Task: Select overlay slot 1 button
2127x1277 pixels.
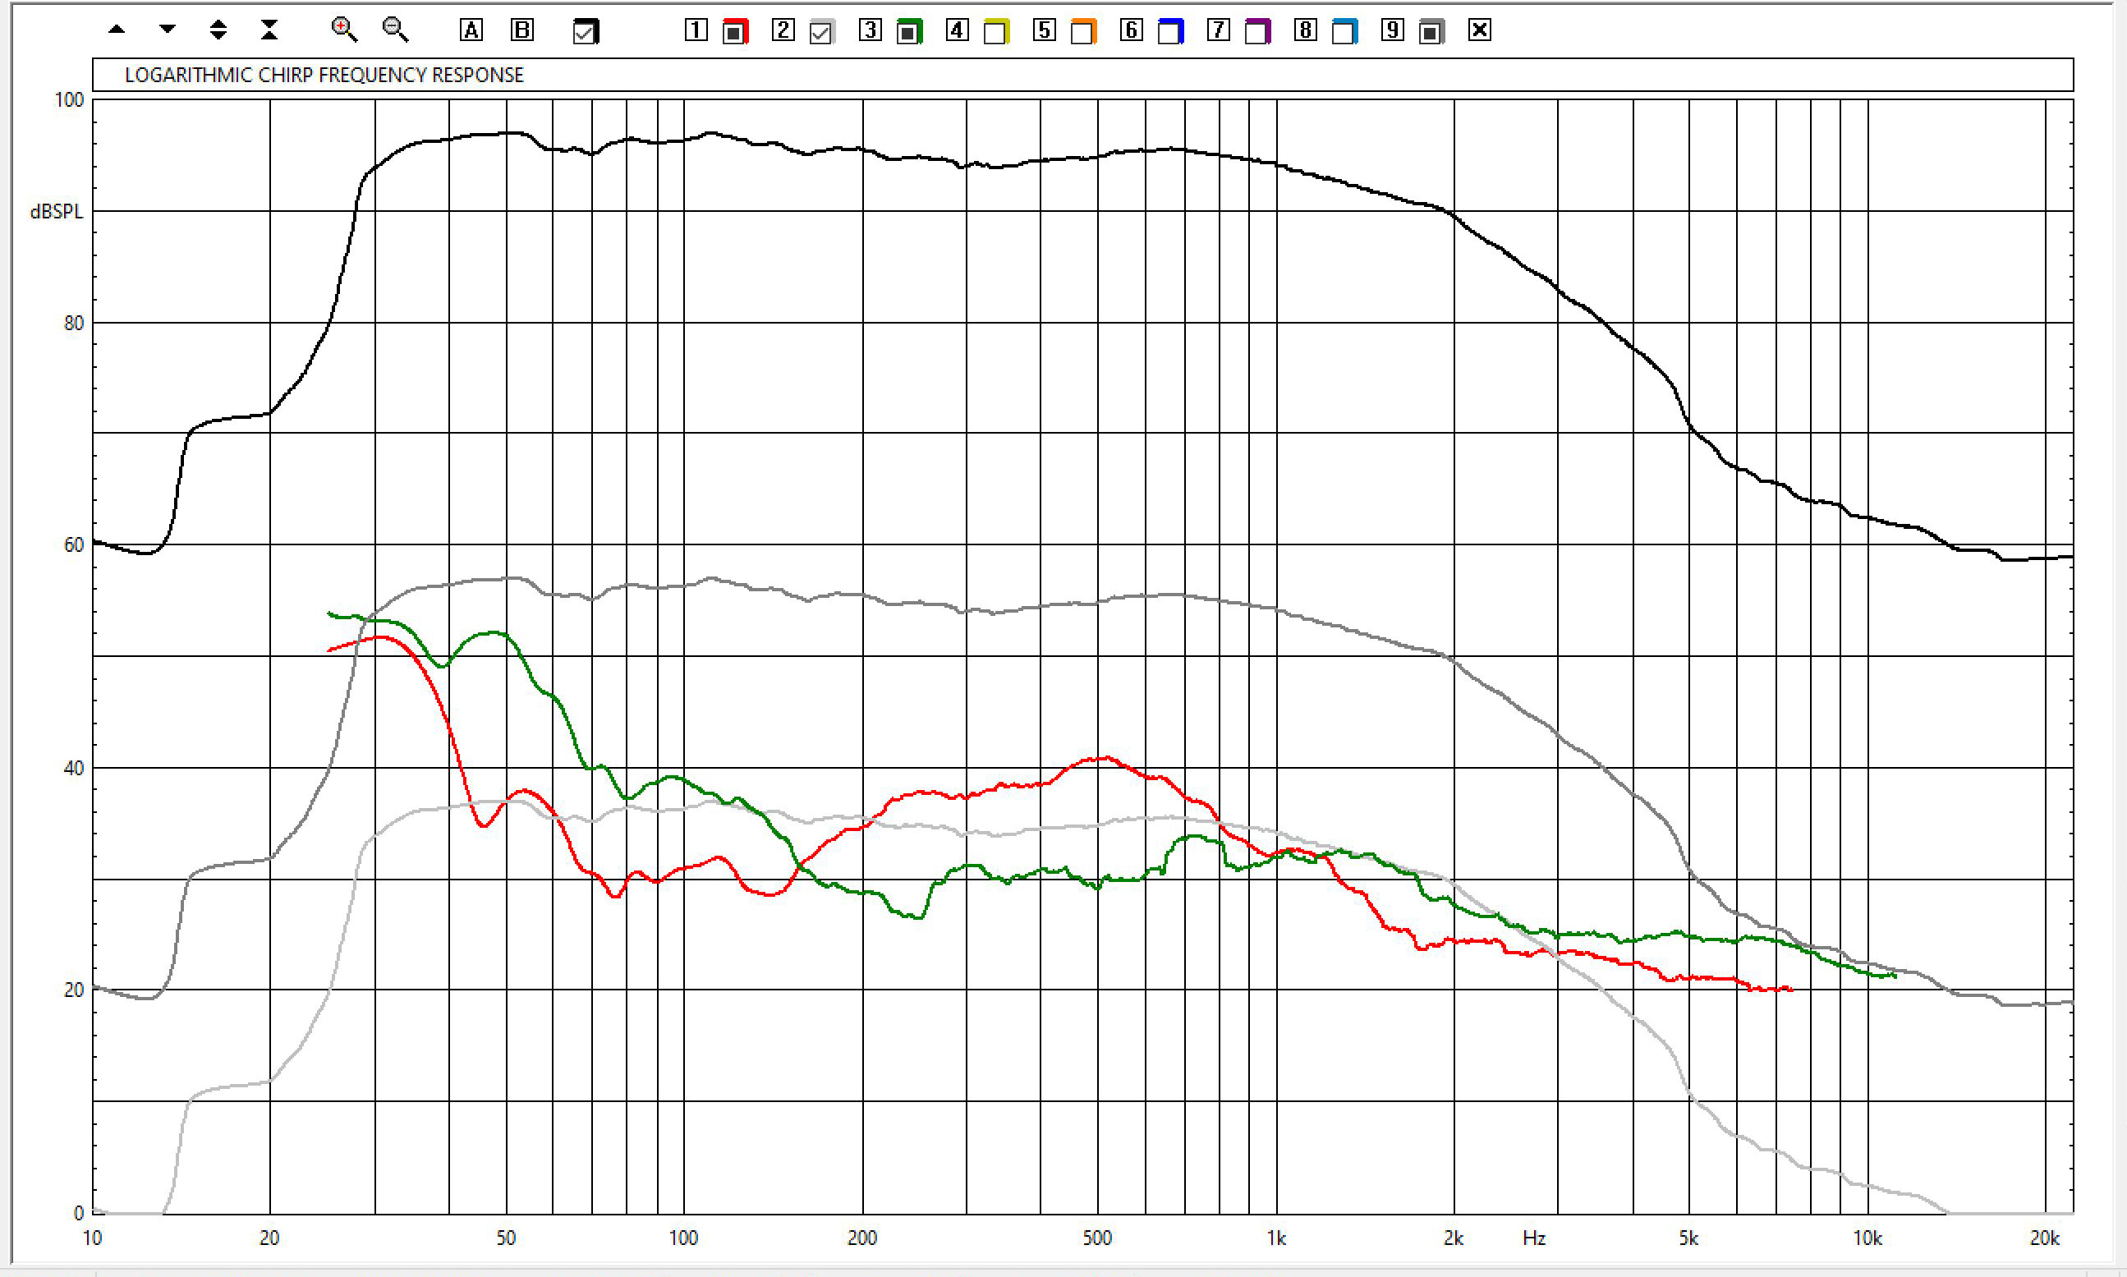Action: pyautogui.click(x=696, y=30)
